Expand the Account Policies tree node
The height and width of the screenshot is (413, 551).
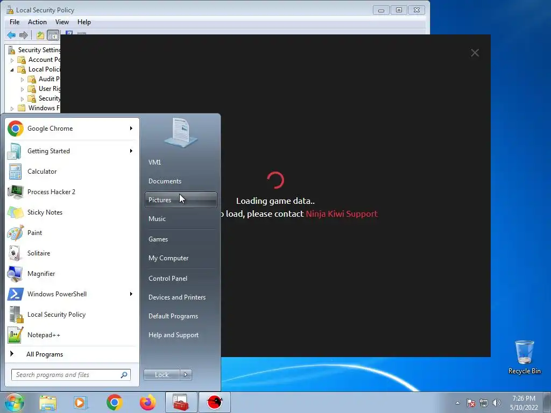pyautogui.click(x=12, y=60)
